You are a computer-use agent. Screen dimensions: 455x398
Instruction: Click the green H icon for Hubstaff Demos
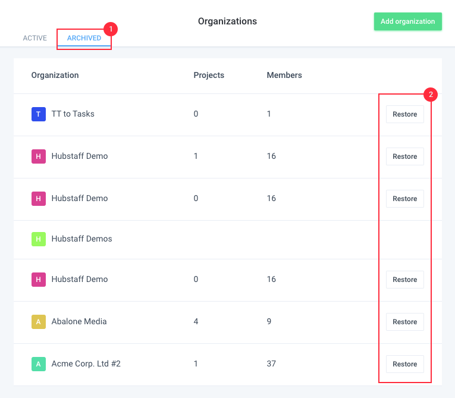38,239
